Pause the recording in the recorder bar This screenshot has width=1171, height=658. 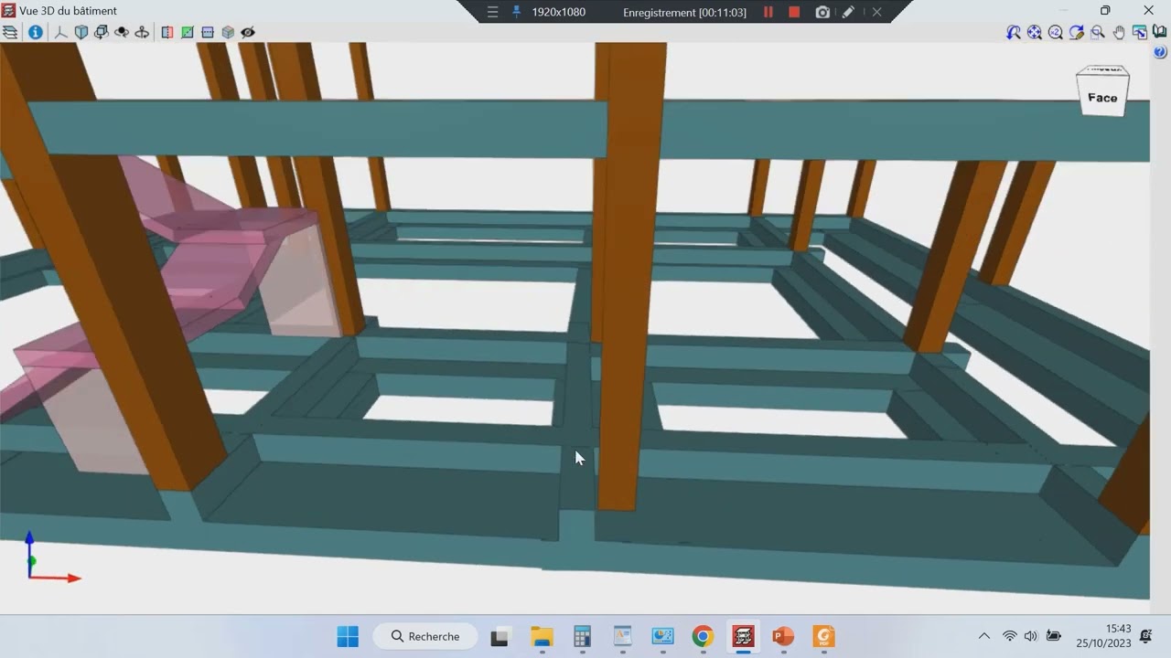tap(768, 12)
